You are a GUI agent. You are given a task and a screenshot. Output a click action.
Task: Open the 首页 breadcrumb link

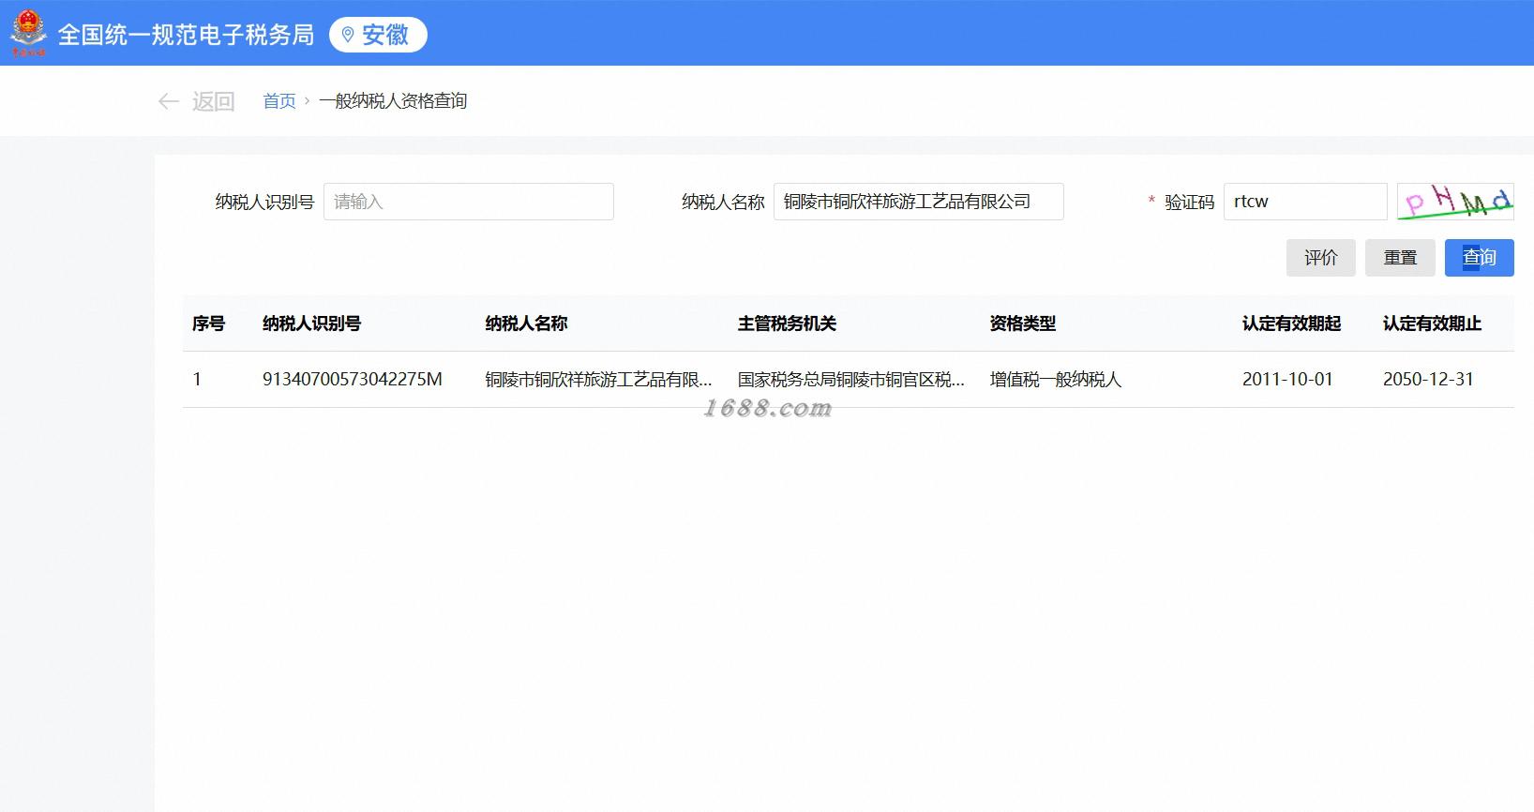click(x=279, y=101)
